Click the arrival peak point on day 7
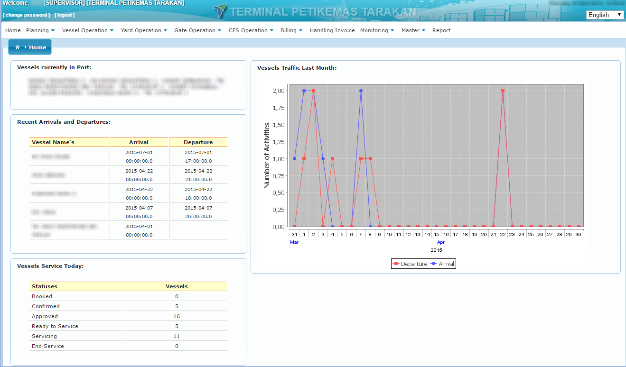 (361, 91)
